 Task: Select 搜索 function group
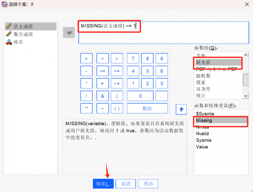[219, 82]
